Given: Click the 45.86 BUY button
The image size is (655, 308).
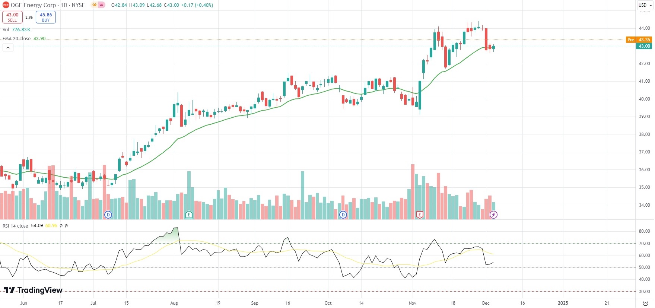Looking at the screenshot, I should coord(46,17).
